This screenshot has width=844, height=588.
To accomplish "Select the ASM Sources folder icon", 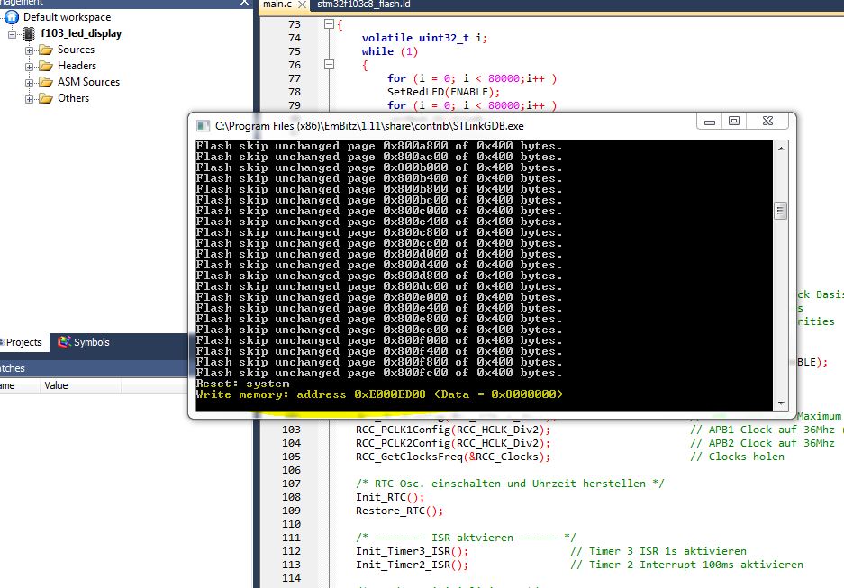I will pyautogui.click(x=46, y=82).
